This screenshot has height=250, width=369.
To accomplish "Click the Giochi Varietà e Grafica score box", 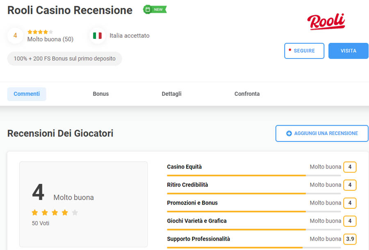I will pos(350,221).
